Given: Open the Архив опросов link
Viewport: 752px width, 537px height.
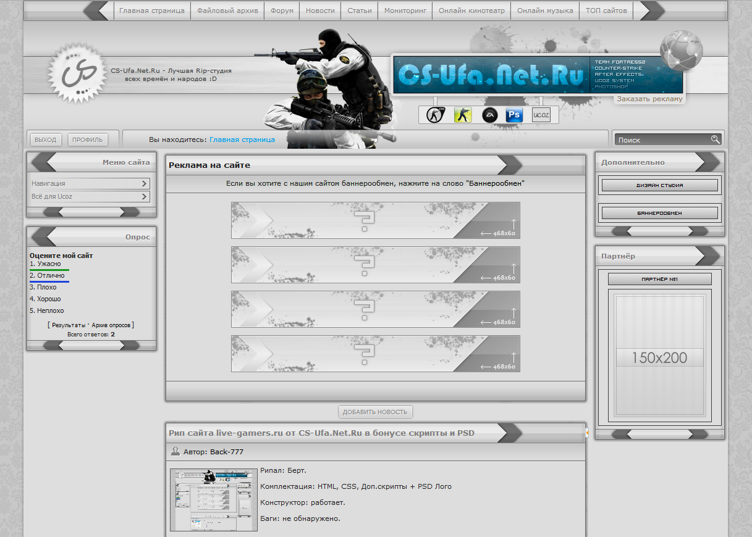Looking at the screenshot, I should [x=111, y=325].
